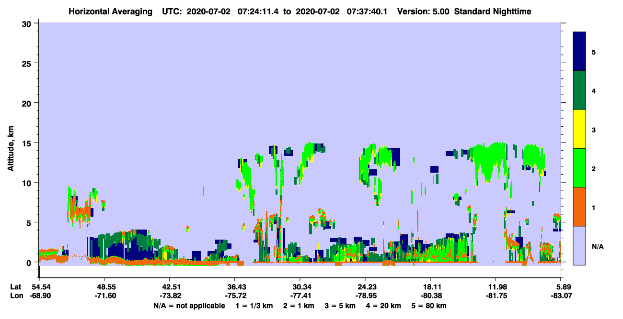Click the yellow colorbar segment labeled 3
623x319 pixels.
click(x=579, y=129)
